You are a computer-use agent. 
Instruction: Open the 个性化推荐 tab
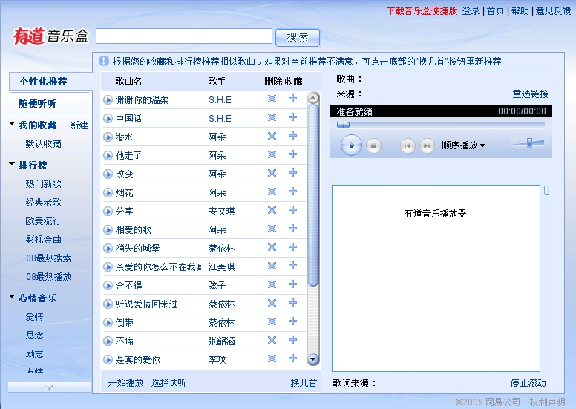(x=43, y=81)
